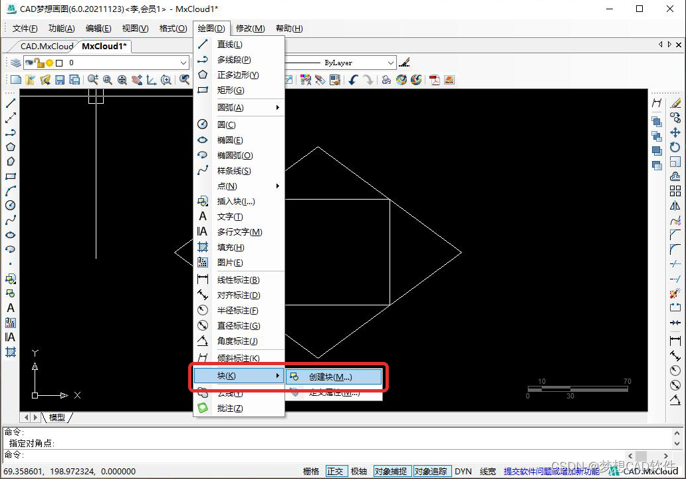
Task: Choose 线性标注(B) from the Draw menu
Action: pyautogui.click(x=239, y=280)
